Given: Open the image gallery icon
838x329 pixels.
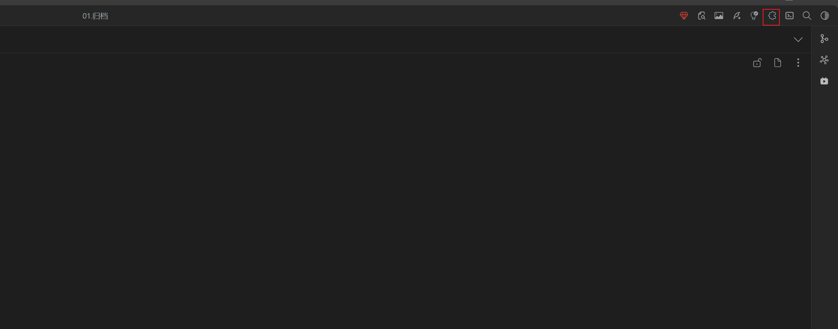Looking at the screenshot, I should (x=719, y=16).
